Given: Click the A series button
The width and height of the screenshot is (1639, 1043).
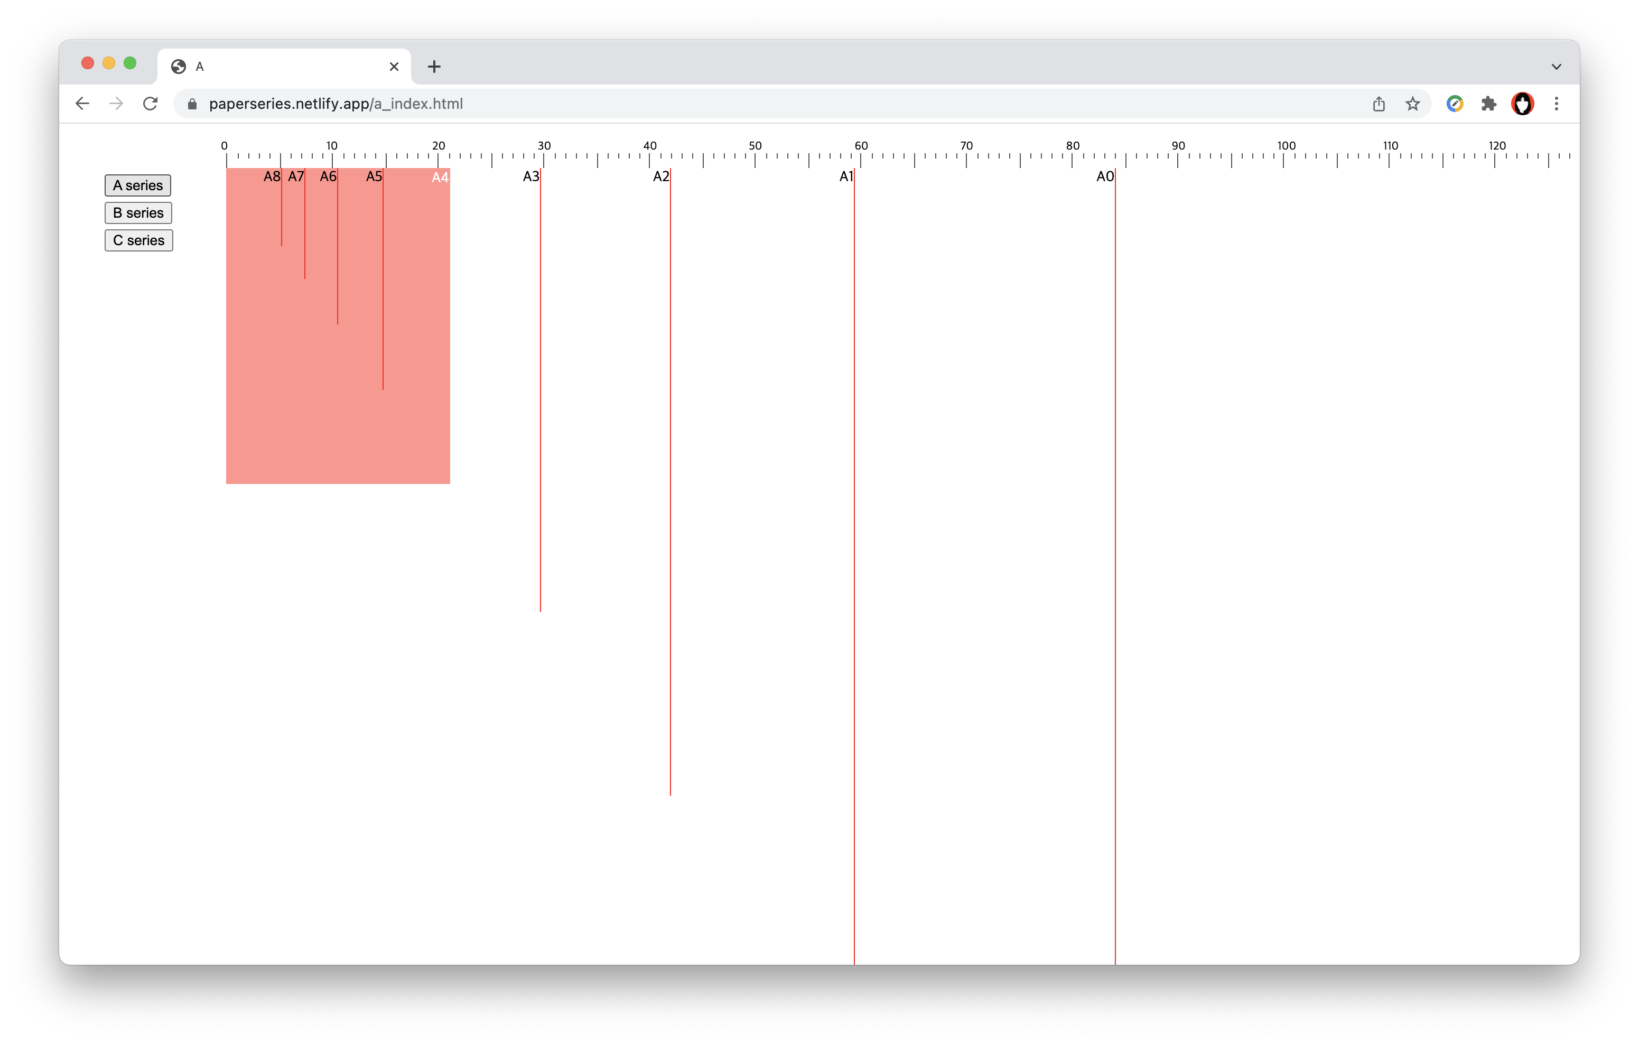Looking at the screenshot, I should (x=137, y=185).
